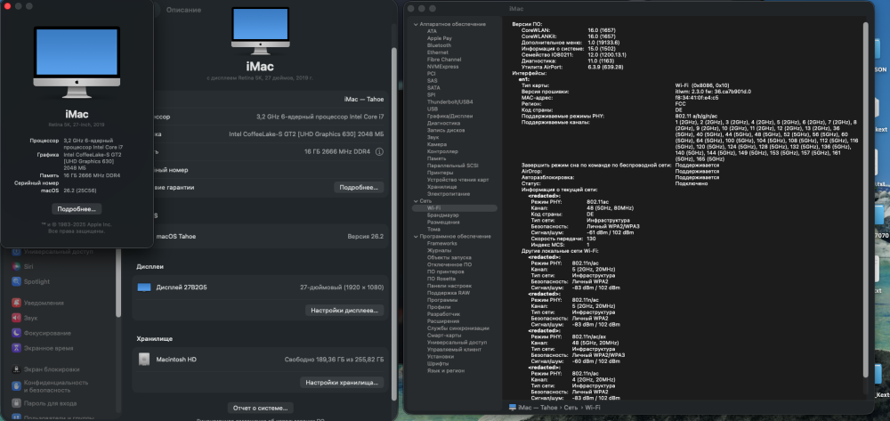This screenshot has width=890, height=421.
Task: Select Bluetooth in the system report tree
Action: [x=440, y=45]
